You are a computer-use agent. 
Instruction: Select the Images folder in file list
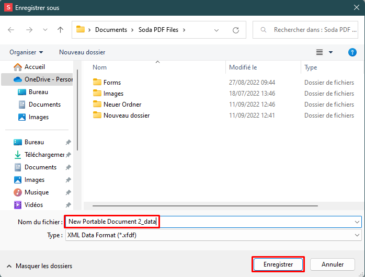pyautogui.click(x=113, y=94)
